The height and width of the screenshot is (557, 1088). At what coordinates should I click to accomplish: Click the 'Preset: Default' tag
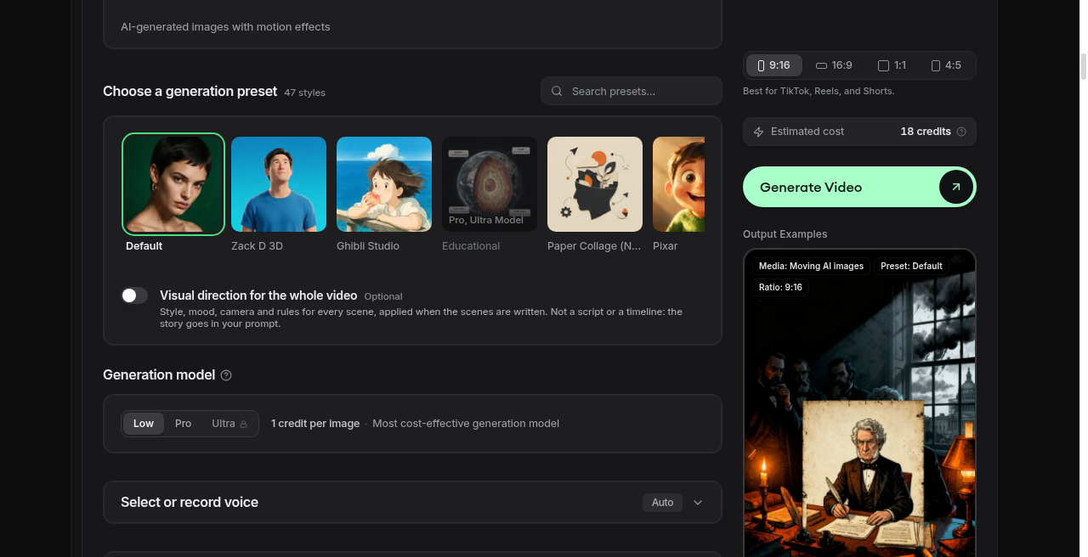(x=911, y=266)
